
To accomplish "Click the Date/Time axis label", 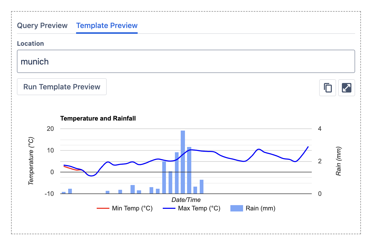I will (x=186, y=200).
